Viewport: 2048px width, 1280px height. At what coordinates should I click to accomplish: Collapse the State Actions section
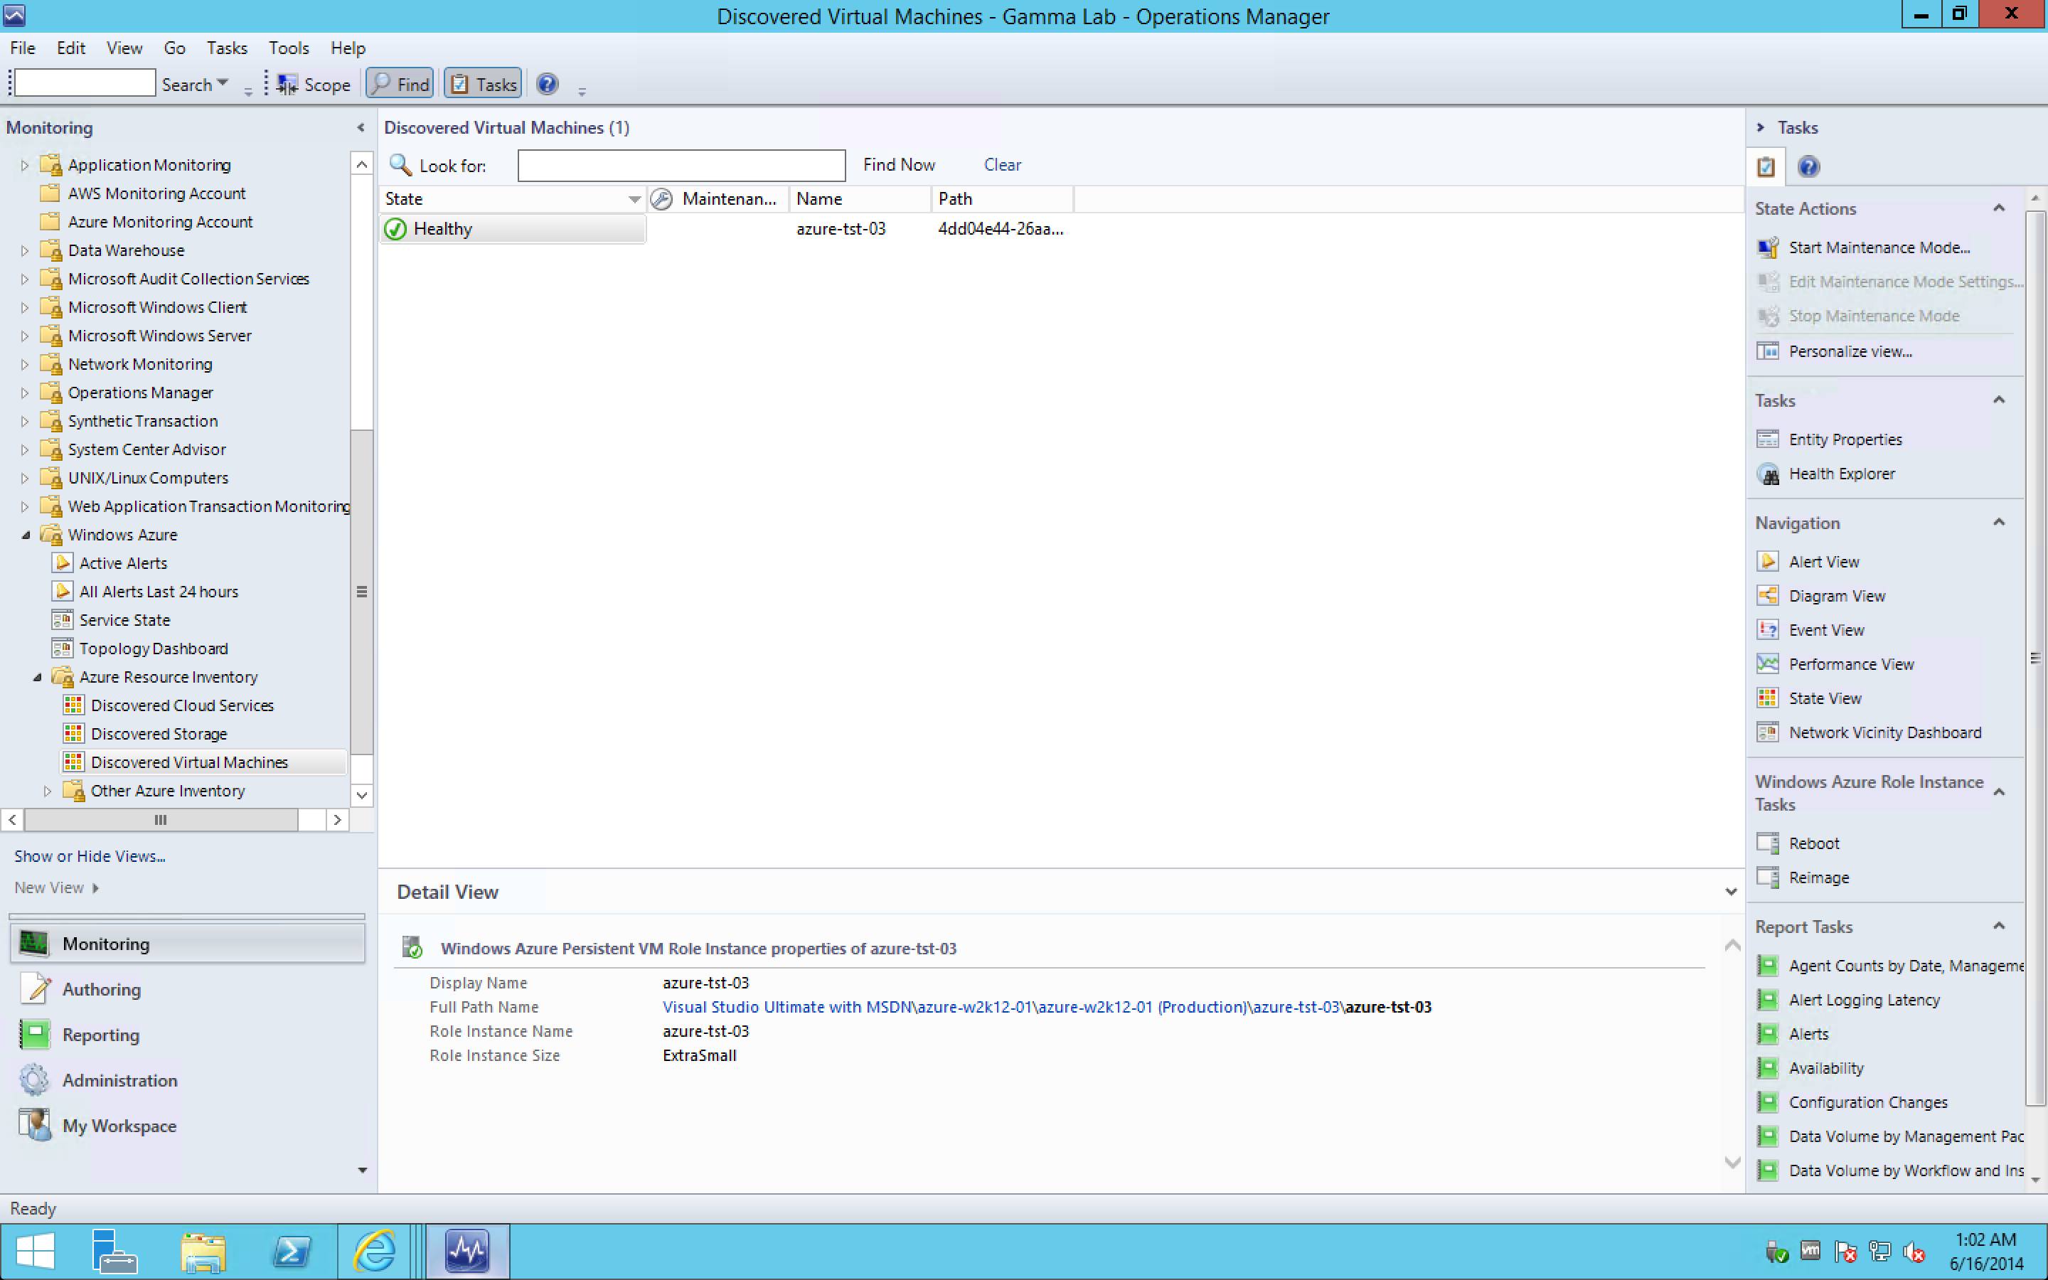coord(1999,208)
